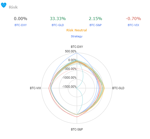
Task: Click the BTC-VIX radar axis label
Action: 35,88
